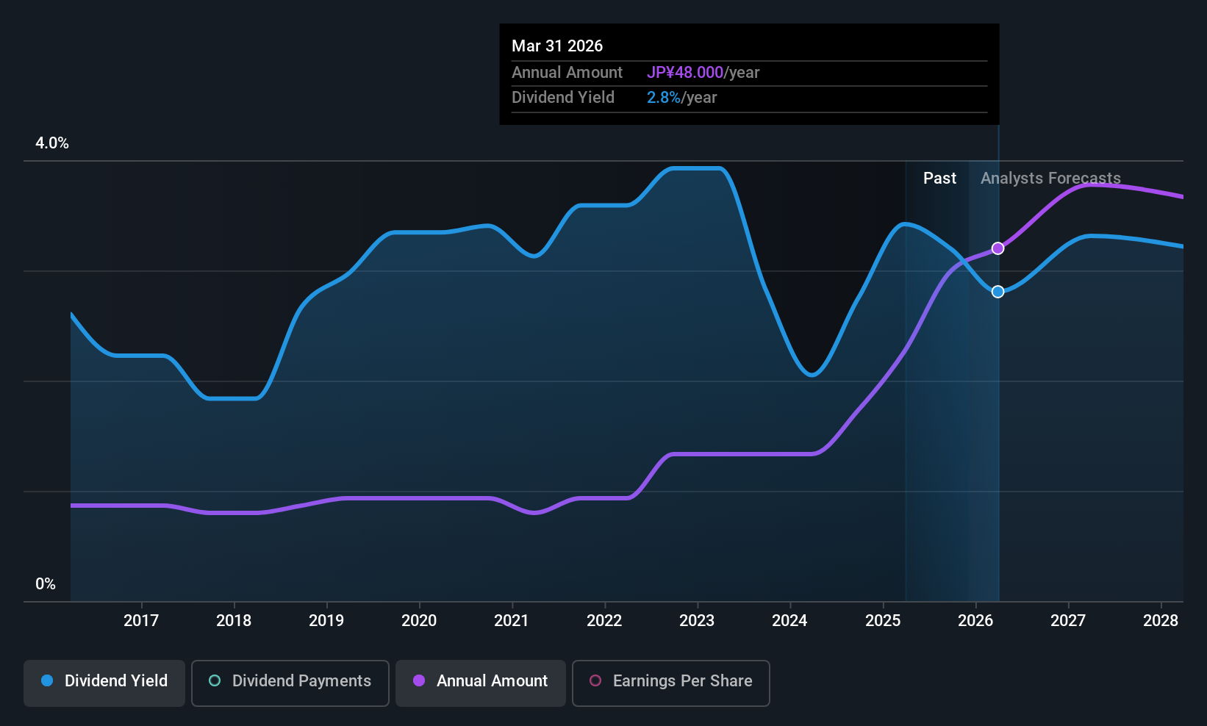Click the 2017 x-axis year label
This screenshot has width=1207, height=726.
click(x=141, y=621)
